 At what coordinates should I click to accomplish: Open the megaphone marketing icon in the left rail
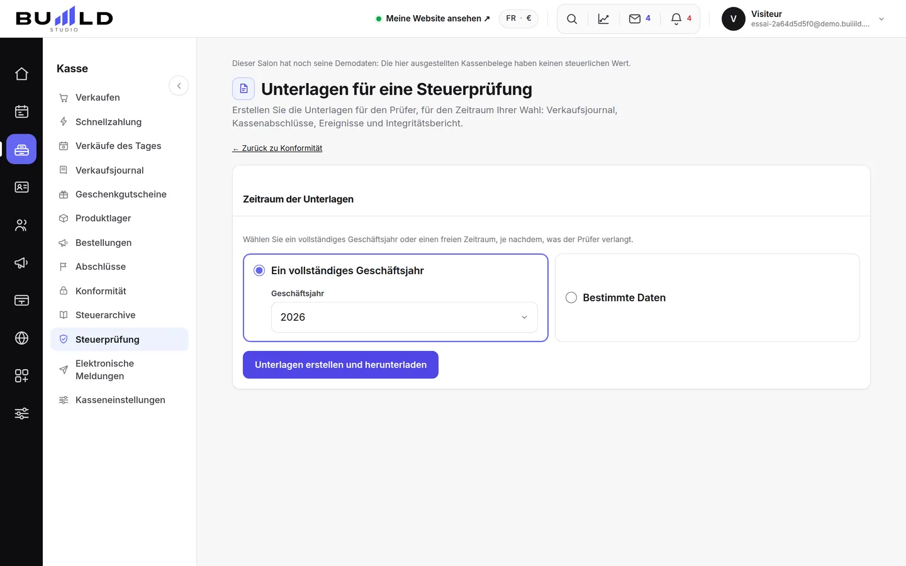point(21,262)
